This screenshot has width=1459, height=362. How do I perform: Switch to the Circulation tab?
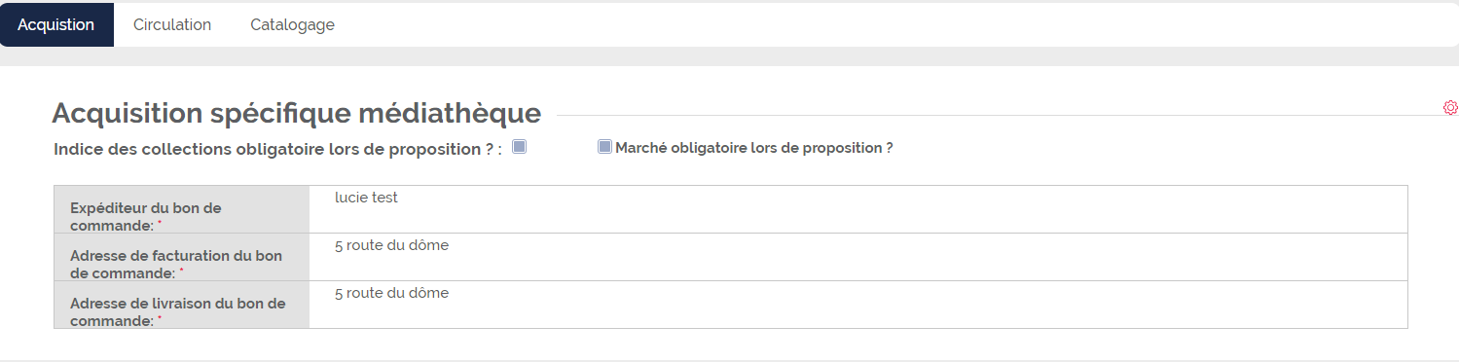click(172, 25)
